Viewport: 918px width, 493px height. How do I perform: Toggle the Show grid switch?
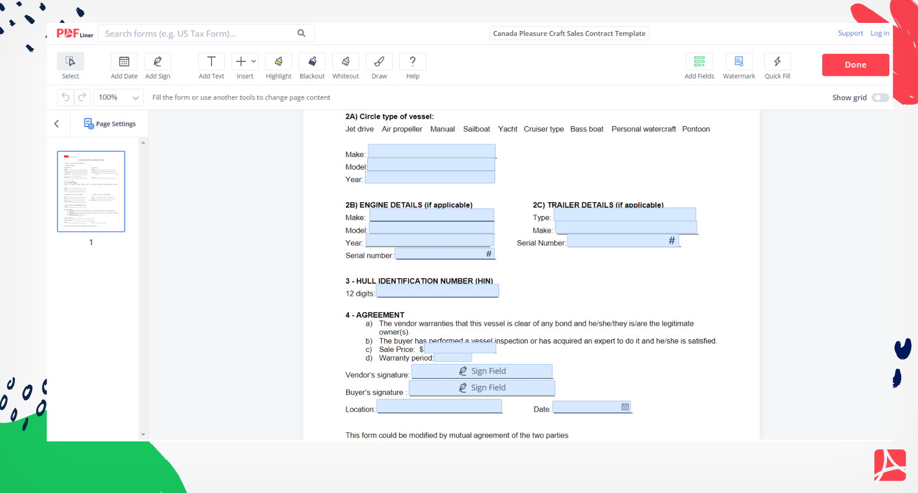point(880,97)
